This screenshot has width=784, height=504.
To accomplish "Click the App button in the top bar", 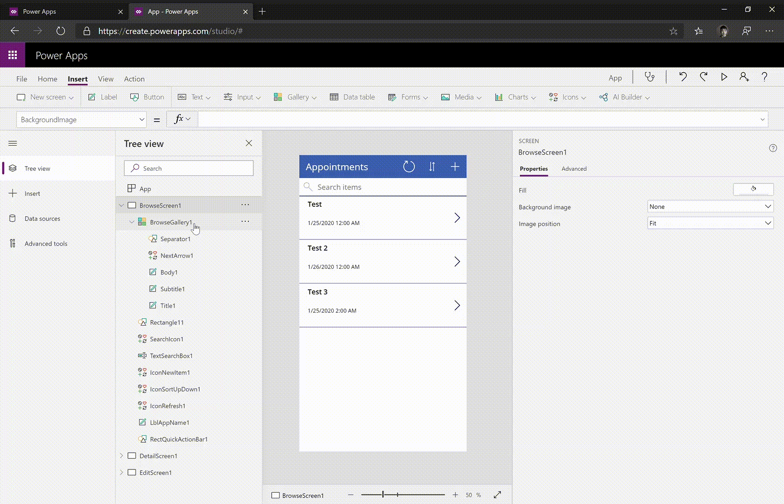I will coord(615,78).
